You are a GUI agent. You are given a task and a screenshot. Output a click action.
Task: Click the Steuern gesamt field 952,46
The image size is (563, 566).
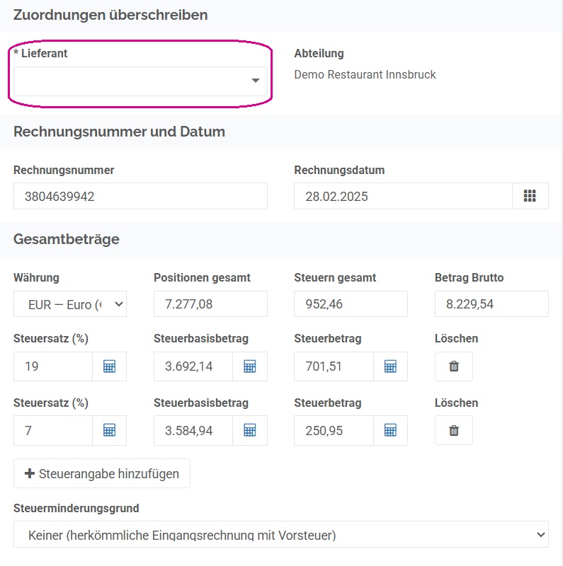(x=351, y=304)
